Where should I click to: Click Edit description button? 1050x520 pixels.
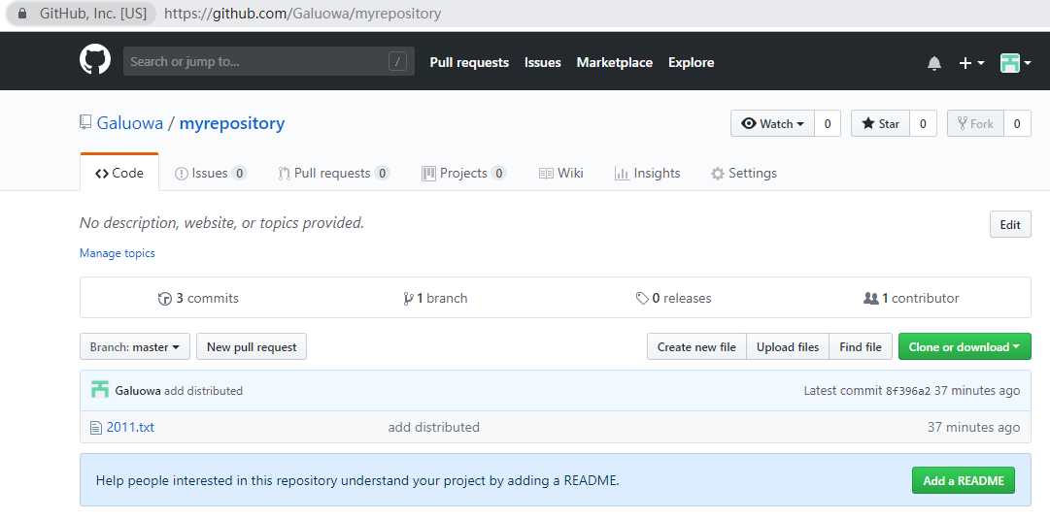point(1010,224)
